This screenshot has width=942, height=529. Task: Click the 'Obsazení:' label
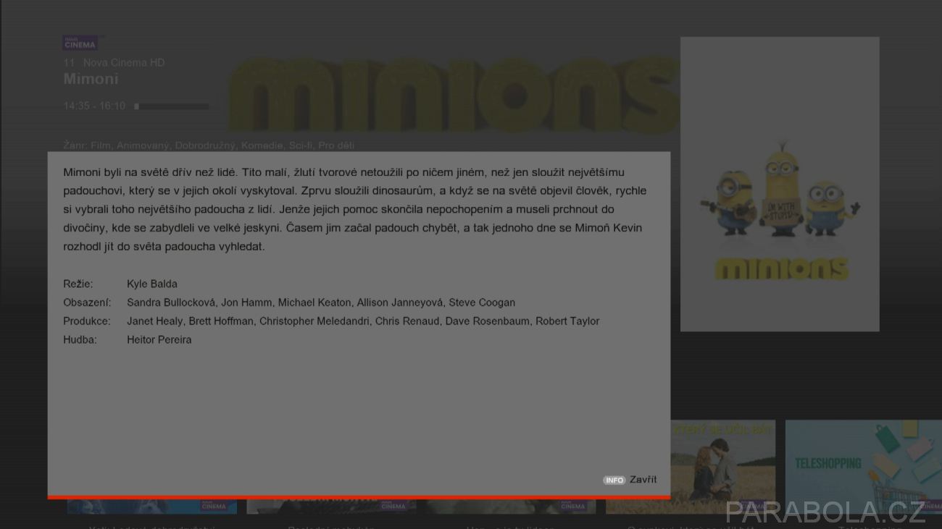point(87,302)
